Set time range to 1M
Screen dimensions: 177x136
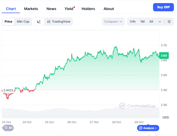click(142, 22)
